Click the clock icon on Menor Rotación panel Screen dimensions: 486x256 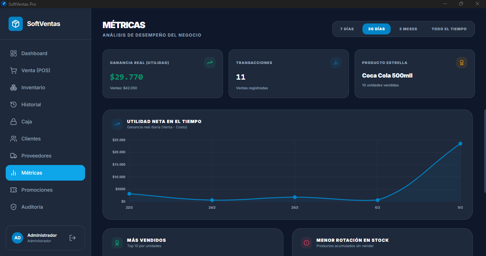point(307,242)
